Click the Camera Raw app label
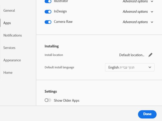Screen dimensions: 162x121 pyautogui.click(x=63, y=22)
